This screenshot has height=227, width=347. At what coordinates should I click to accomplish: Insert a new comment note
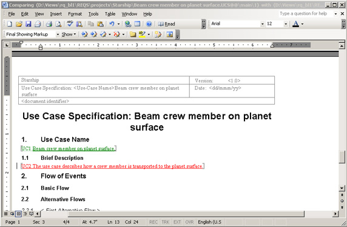tap(133, 35)
